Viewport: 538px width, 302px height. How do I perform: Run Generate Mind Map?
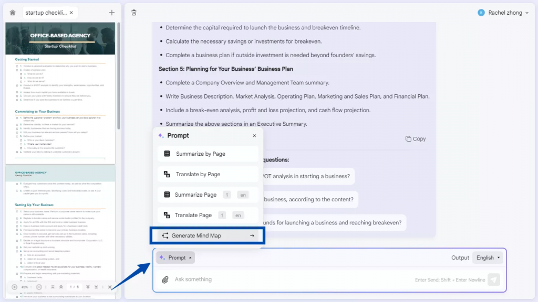(x=207, y=235)
